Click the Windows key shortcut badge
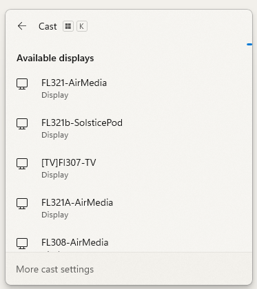The image size is (257, 289). (x=68, y=26)
